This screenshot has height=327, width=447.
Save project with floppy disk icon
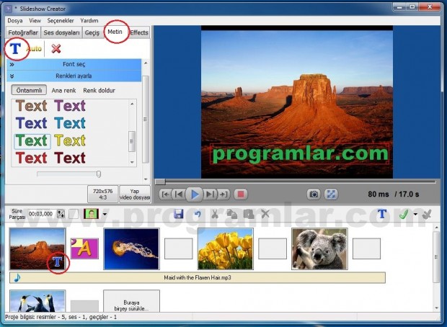point(179,214)
